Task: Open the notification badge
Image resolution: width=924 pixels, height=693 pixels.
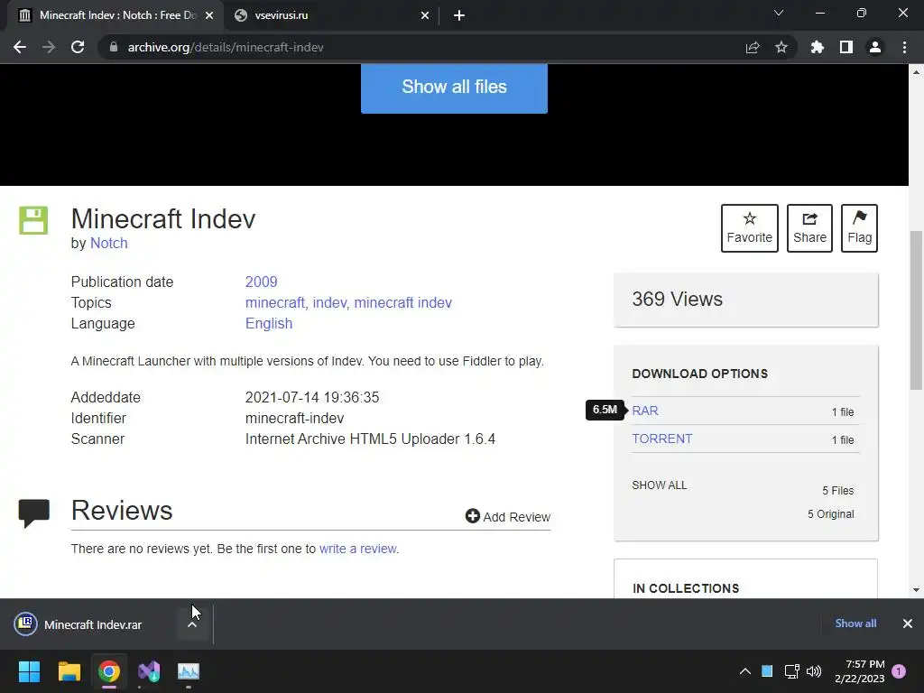Action: tap(899, 671)
